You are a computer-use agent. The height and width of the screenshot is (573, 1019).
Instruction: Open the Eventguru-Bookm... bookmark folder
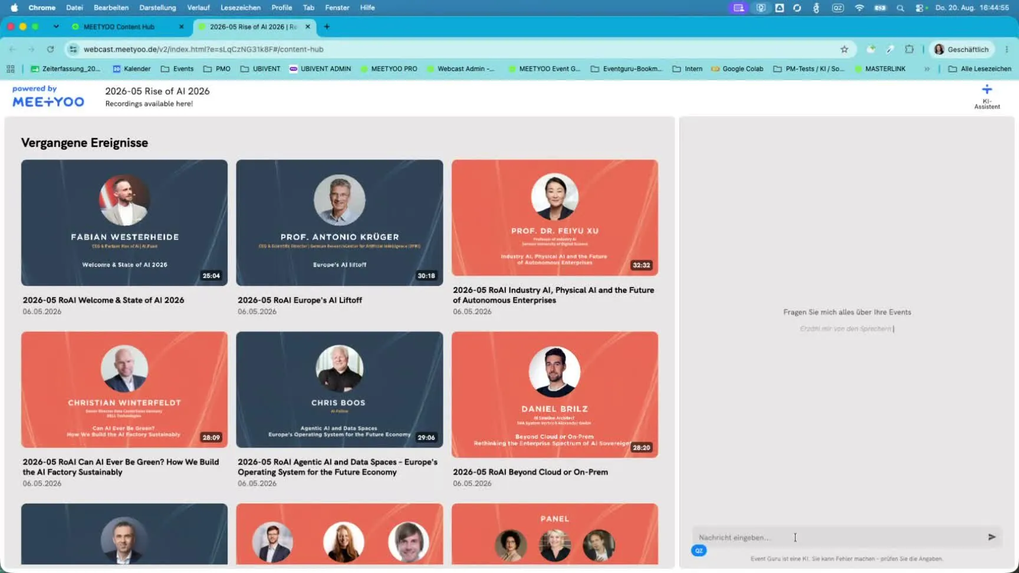626,69
